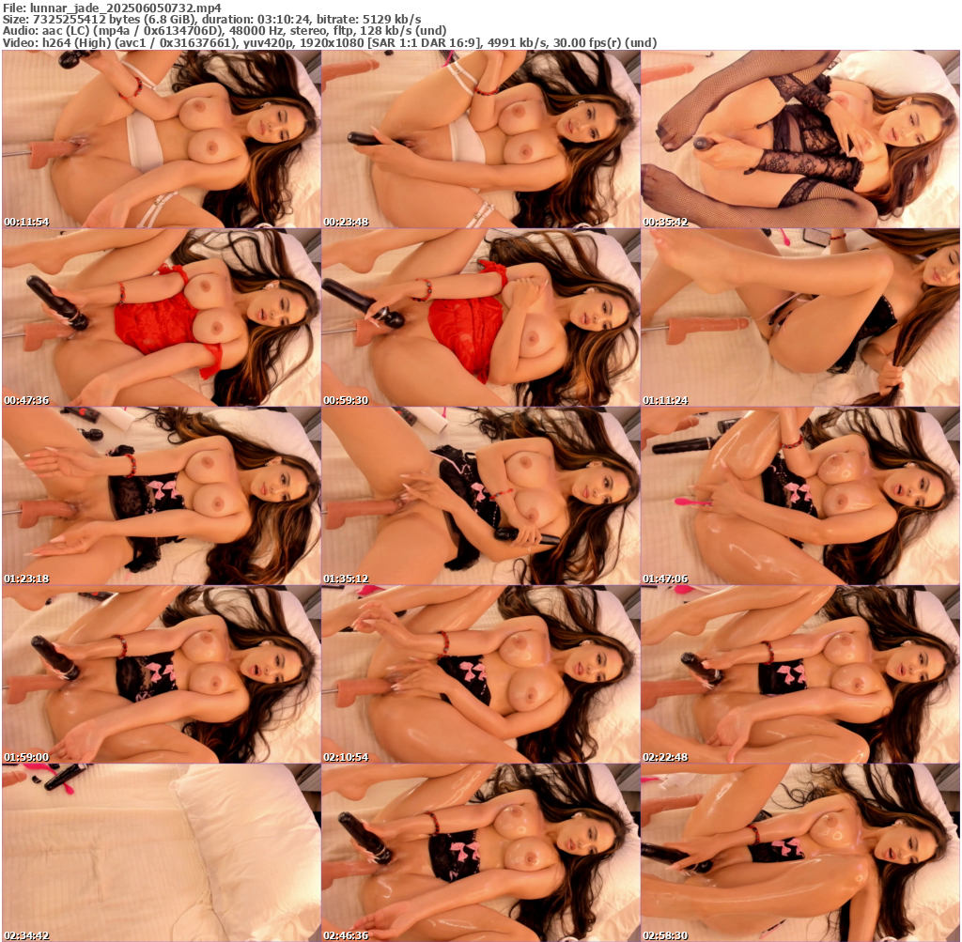
Task: Click the 'Audio: aac (LC)' header line
Action: tap(225, 31)
